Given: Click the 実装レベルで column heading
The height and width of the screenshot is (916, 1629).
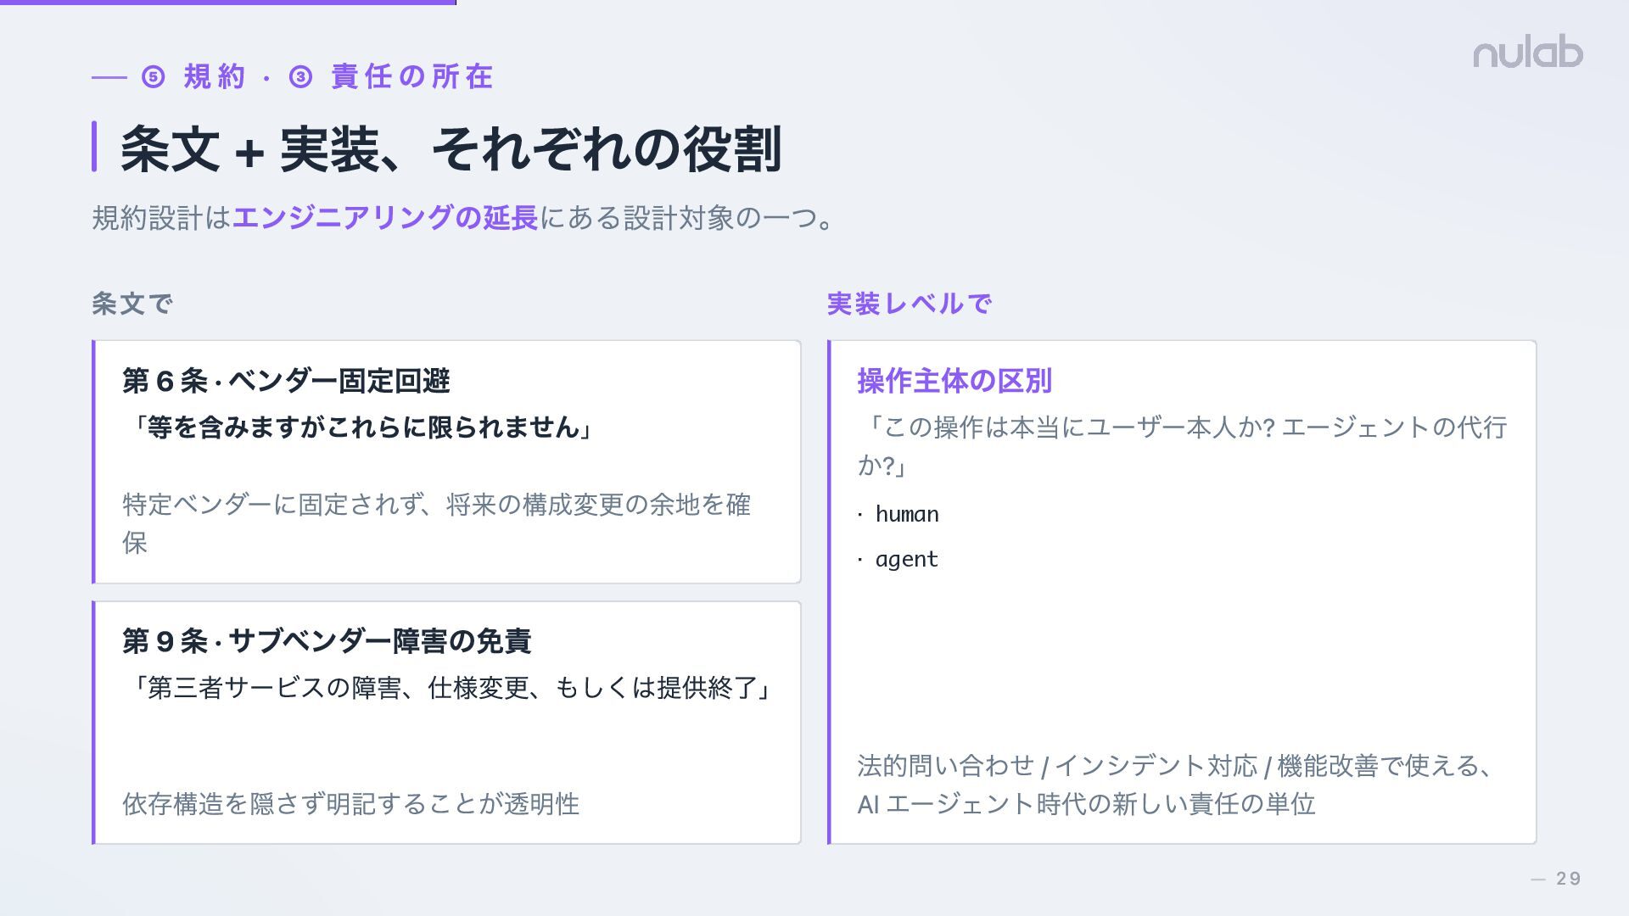Looking at the screenshot, I should click(x=909, y=304).
